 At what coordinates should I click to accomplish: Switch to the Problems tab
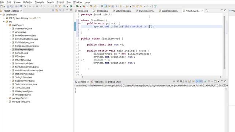(x=97, y=82)
